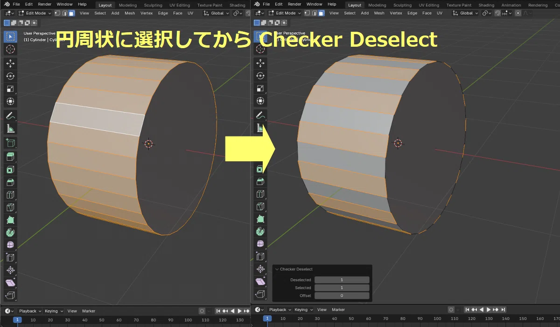Select the Annotate tool in left window

click(10, 115)
